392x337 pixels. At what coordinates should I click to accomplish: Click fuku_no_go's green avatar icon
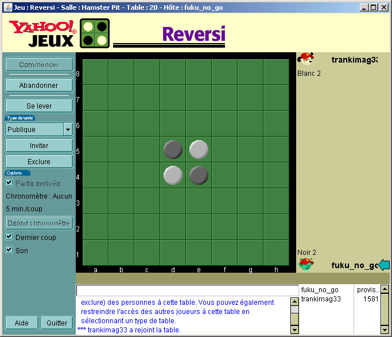tap(306, 264)
